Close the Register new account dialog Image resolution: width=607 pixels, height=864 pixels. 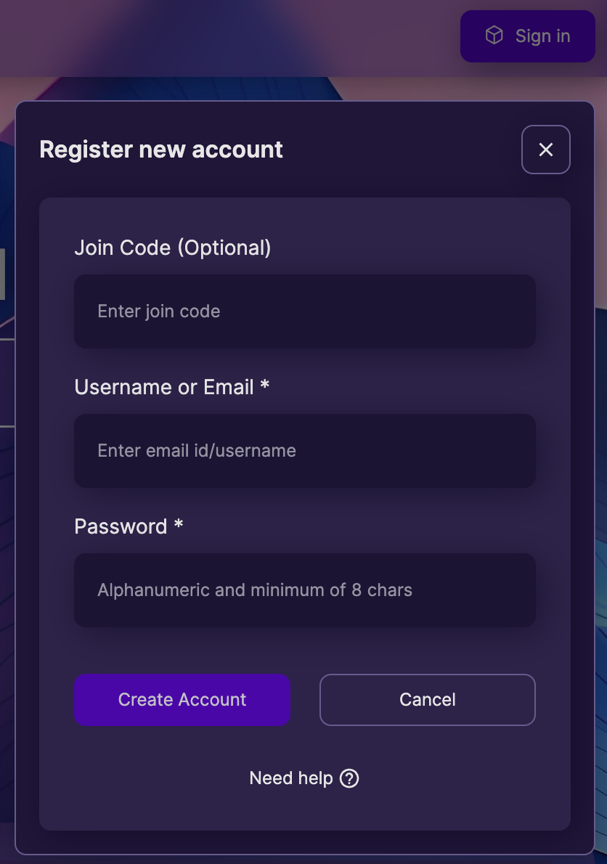(546, 150)
